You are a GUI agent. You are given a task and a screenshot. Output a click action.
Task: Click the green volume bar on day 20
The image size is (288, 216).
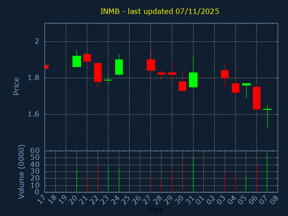point(76,181)
